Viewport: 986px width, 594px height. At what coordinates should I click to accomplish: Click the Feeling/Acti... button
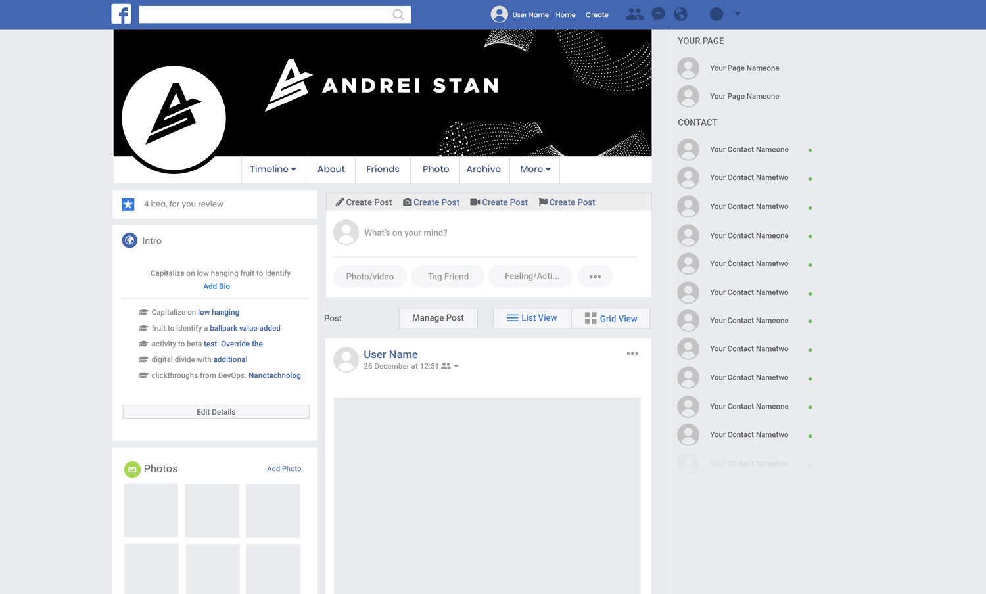click(x=532, y=277)
